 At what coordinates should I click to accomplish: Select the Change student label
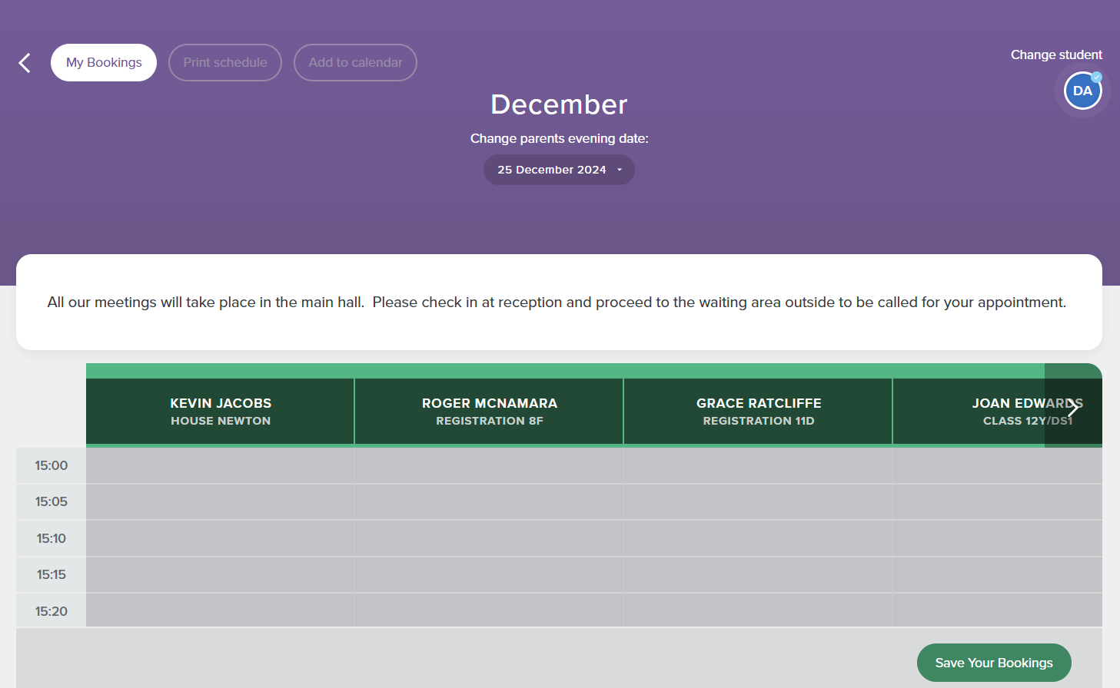[1056, 55]
